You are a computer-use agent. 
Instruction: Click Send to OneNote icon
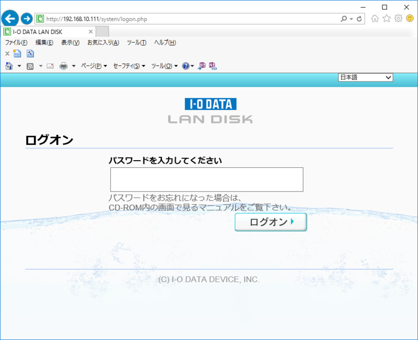[202, 66]
